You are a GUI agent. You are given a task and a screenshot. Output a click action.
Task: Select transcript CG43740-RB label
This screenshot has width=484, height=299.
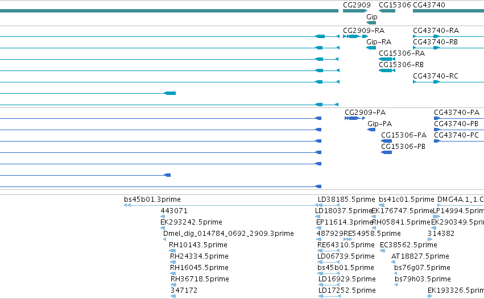click(x=435, y=42)
